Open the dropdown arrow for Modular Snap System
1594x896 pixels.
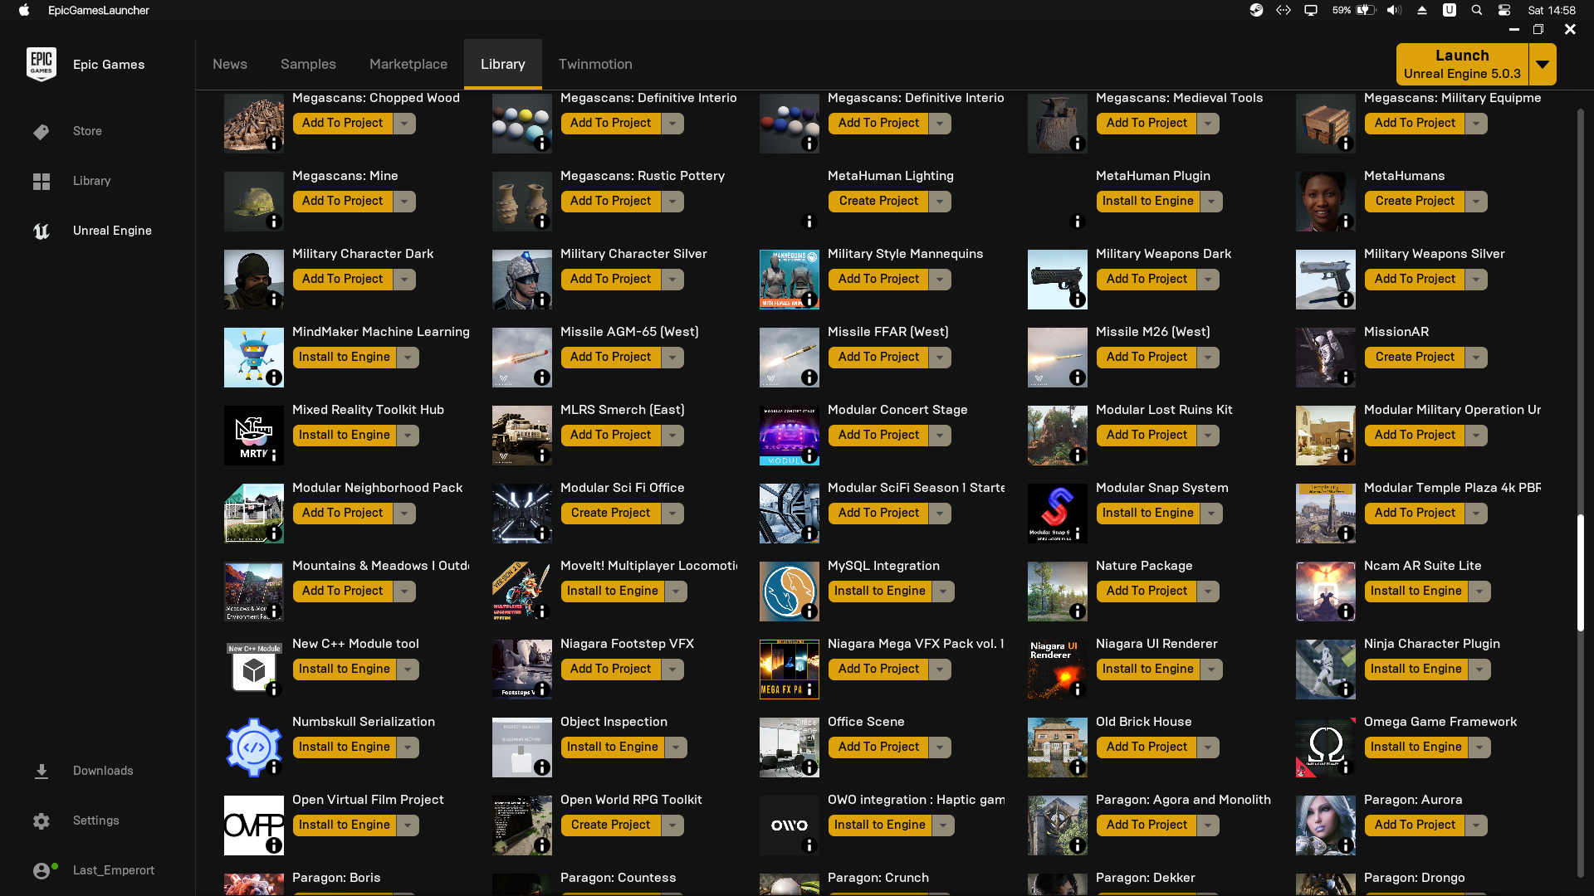point(1211,514)
